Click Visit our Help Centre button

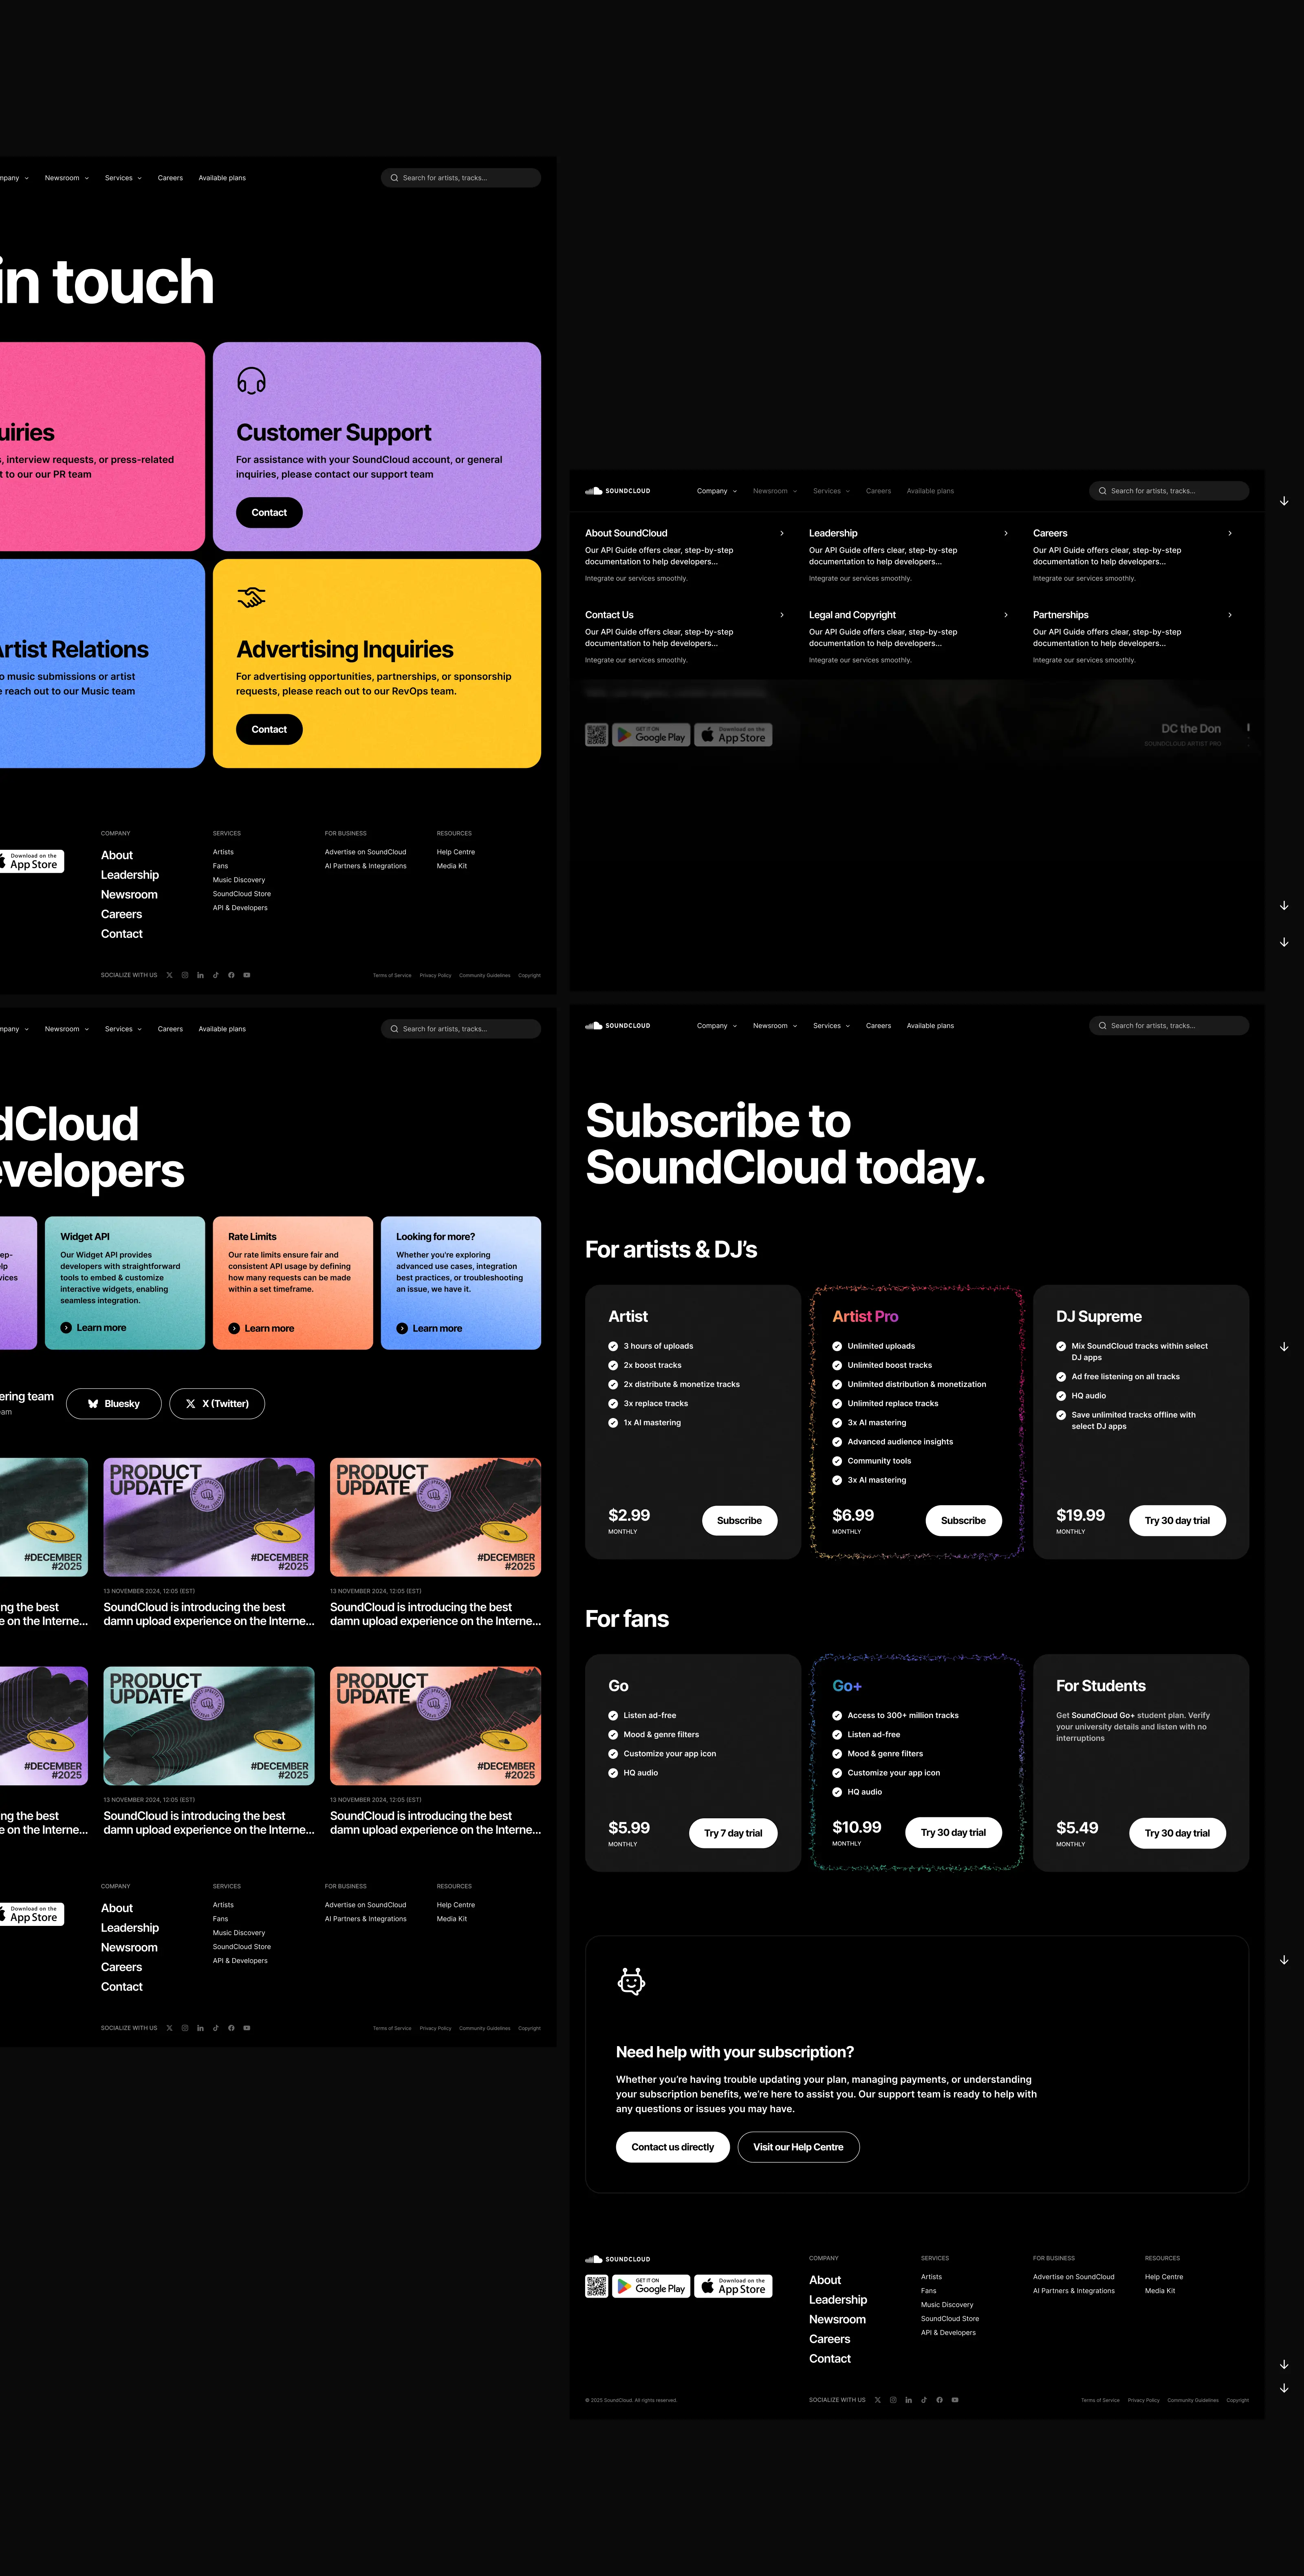(x=798, y=2147)
